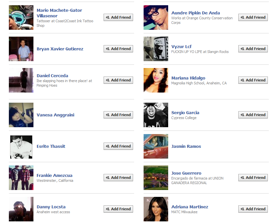Open Vyzur Lcf profile picture
Image resolution: width=278 pixels, height=224 pixels.
(x=156, y=49)
